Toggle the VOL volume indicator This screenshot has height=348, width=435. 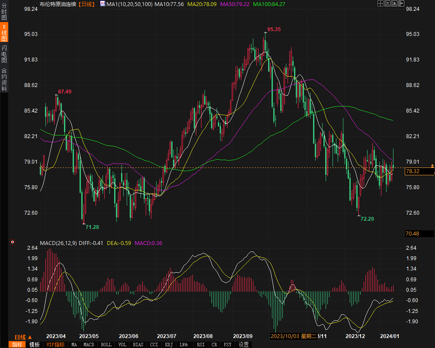(x=122, y=345)
